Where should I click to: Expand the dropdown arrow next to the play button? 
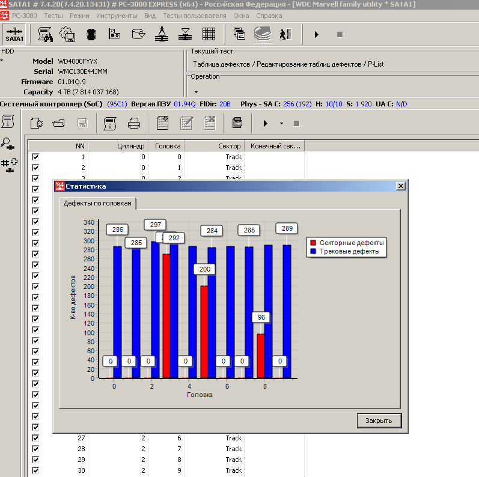pos(281,124)
